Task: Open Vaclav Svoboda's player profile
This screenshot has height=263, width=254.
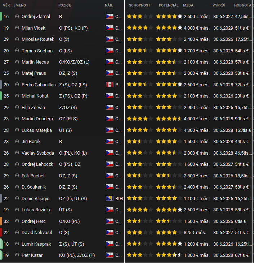Action: (38, 153)
